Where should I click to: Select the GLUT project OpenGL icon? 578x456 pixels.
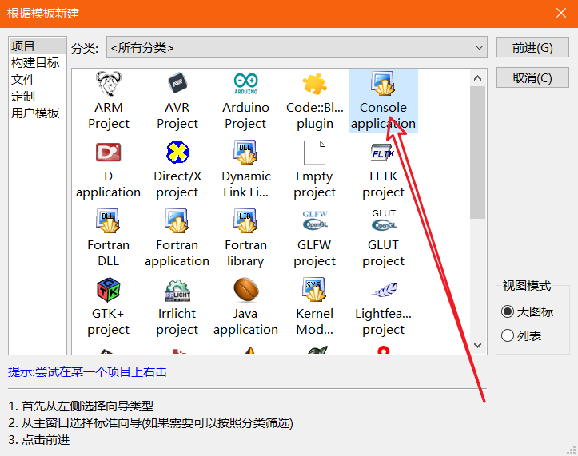click(384, 220)
